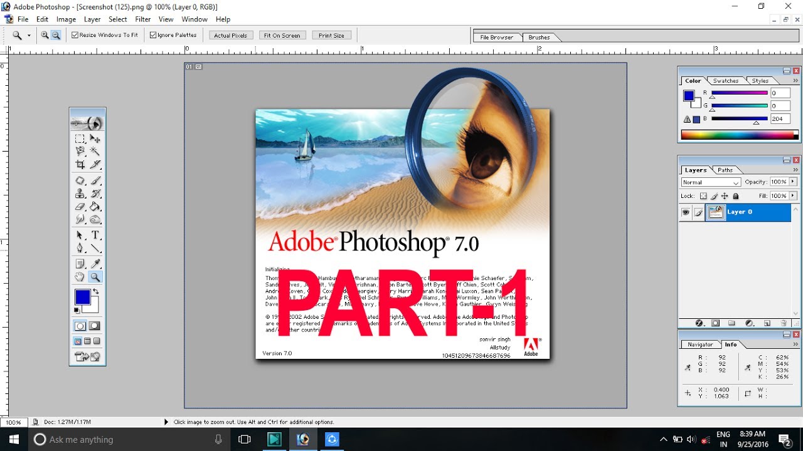803x451 pixels.
Task: Pick the Type tool
Action: point(95,235)
